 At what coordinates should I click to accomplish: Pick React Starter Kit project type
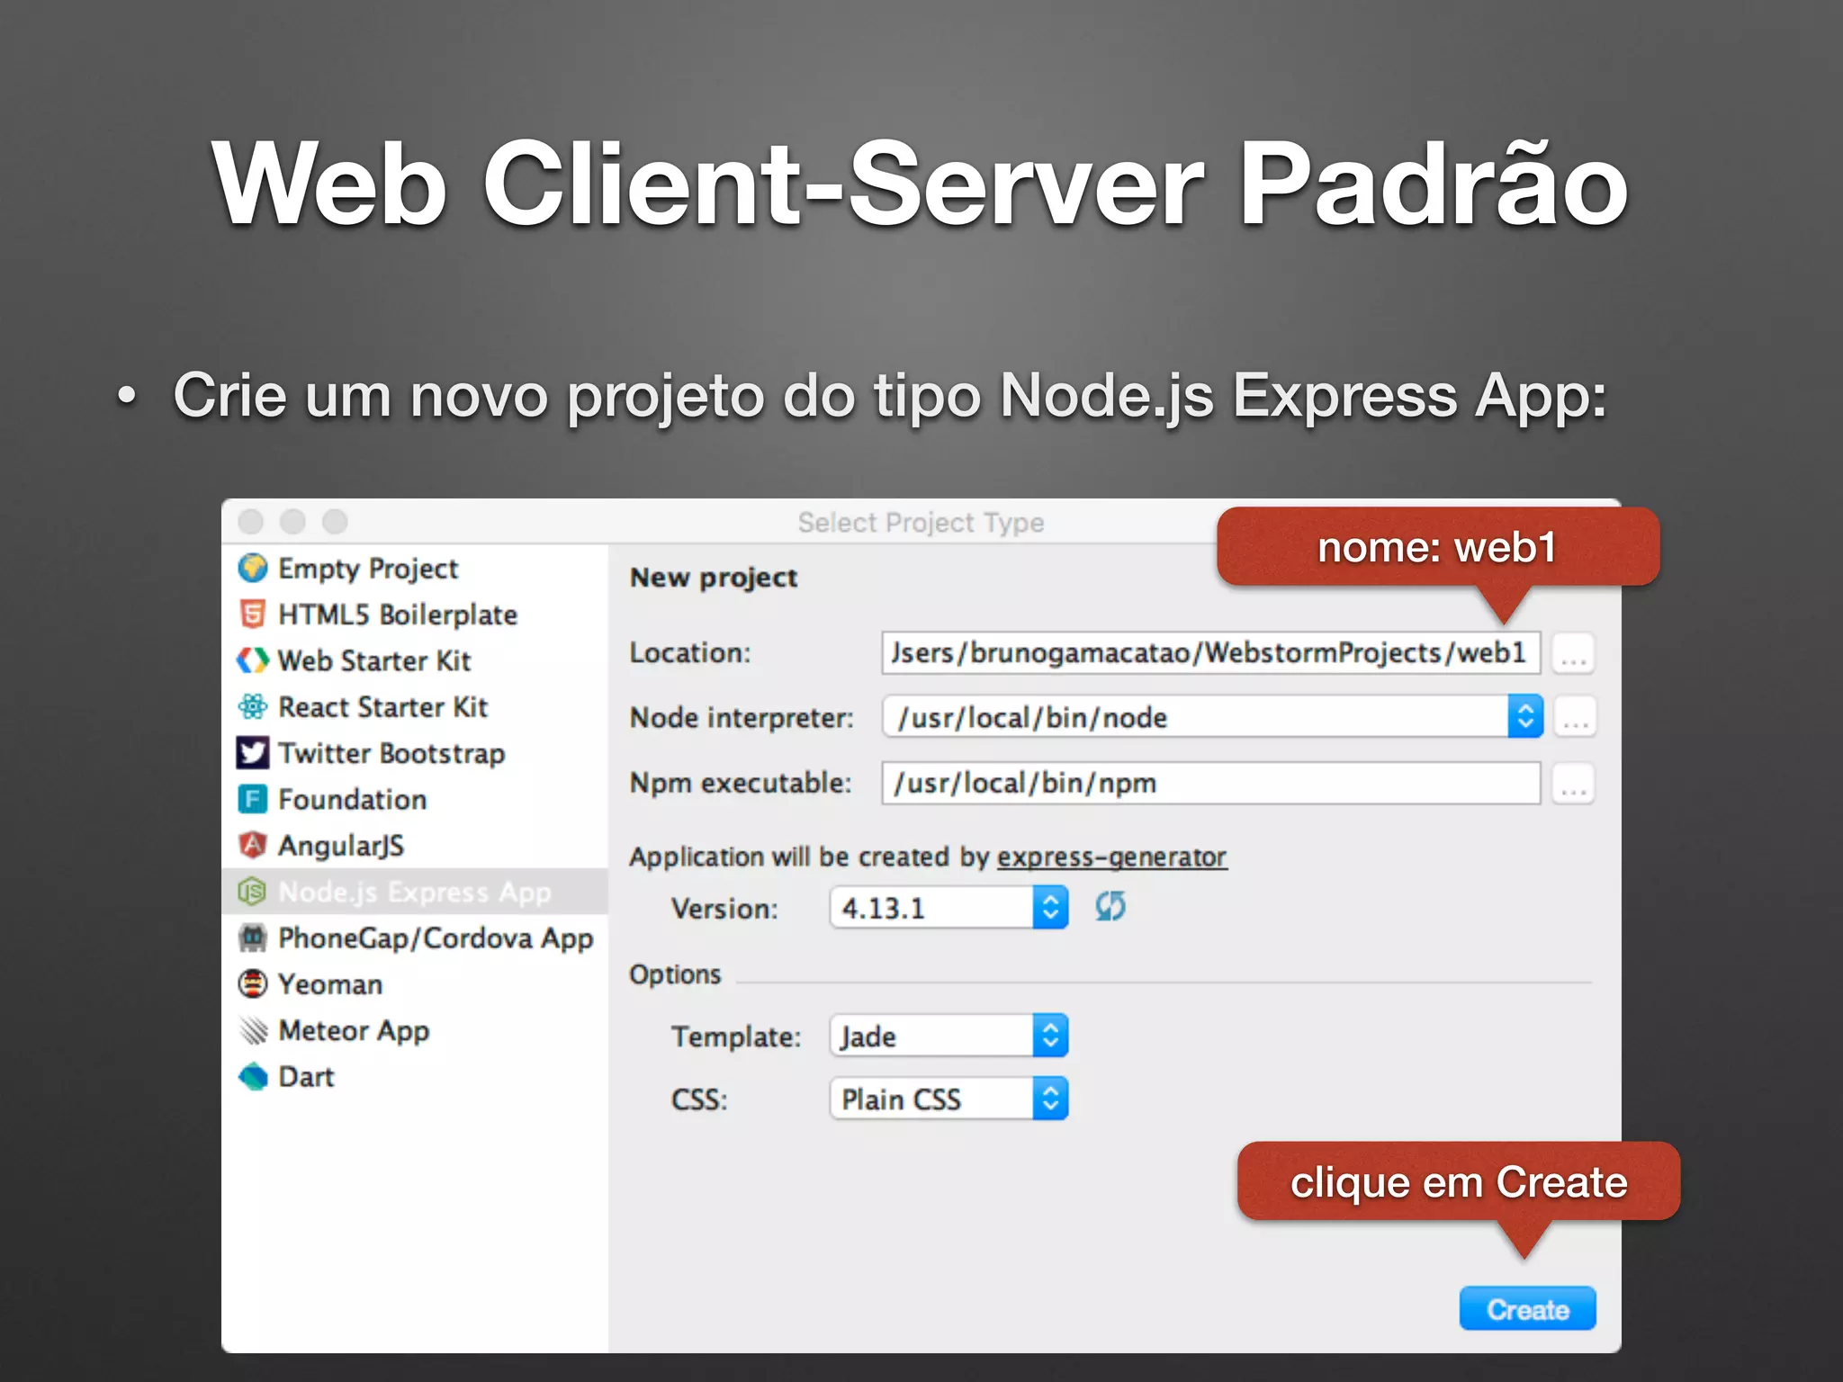(383, 707)
